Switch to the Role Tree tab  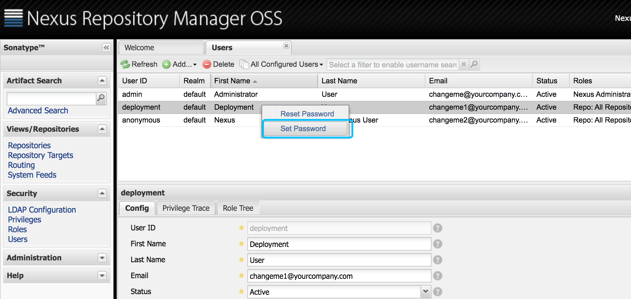tap(238, 208)
